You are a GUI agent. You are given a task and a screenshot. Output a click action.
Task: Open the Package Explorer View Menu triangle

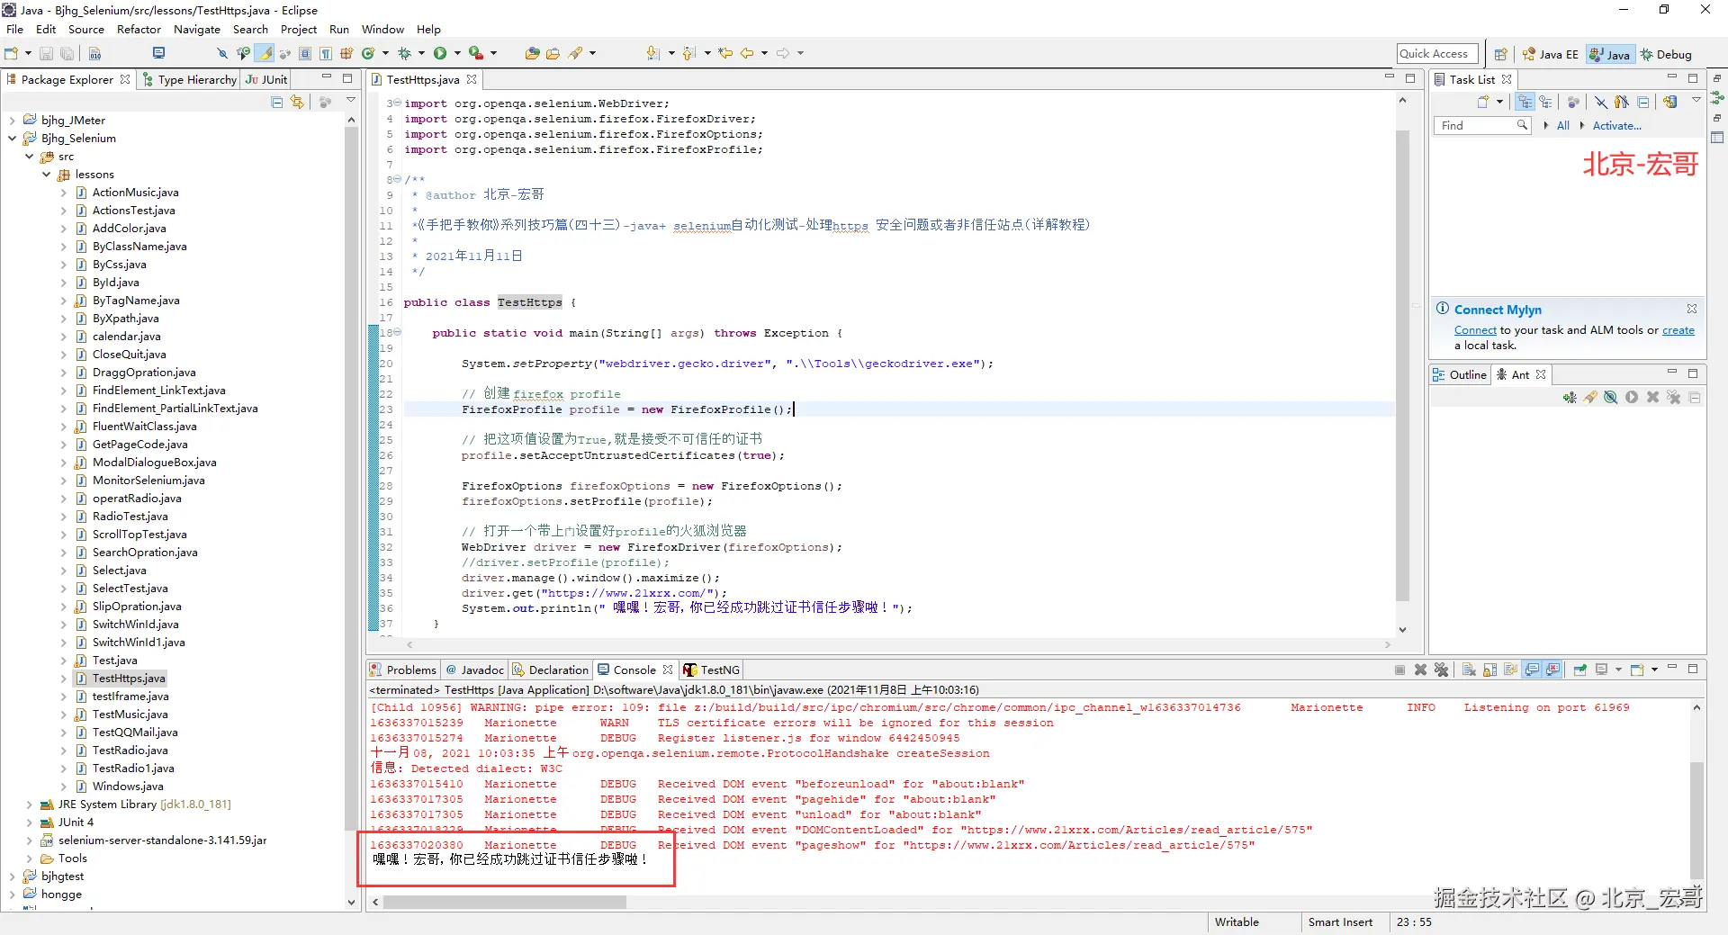[x=351, y=101]
